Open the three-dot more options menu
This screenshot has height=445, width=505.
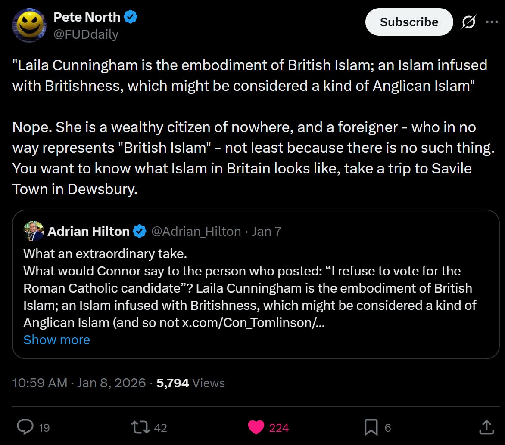point(491,22)
